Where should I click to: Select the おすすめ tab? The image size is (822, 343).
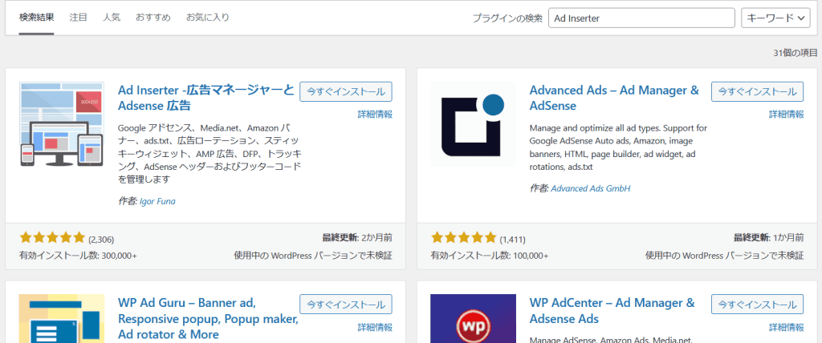(x=153, y=17)
